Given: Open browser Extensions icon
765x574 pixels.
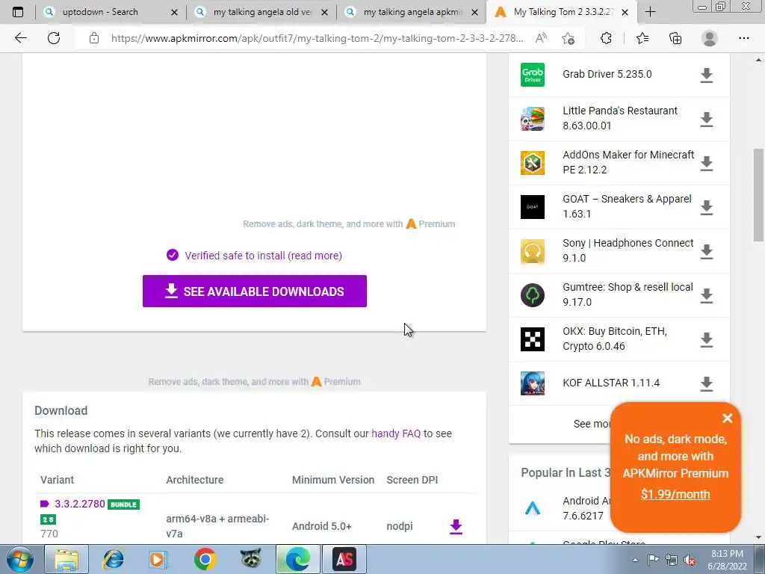Looking at the screenshot, I should click(606, 38).
